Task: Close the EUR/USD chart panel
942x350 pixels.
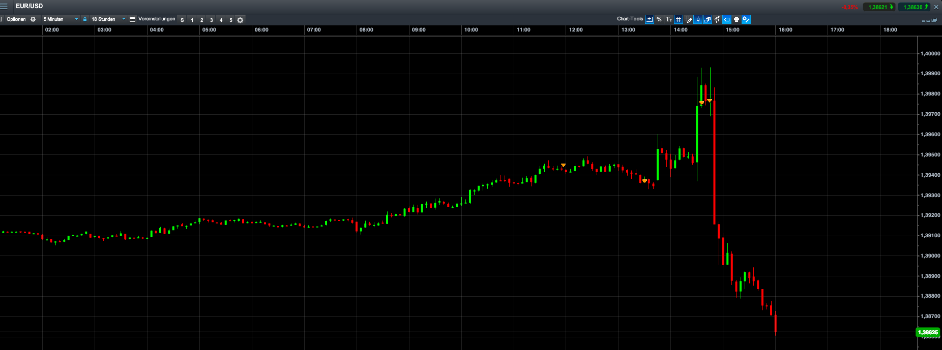Action: [936, 7]
